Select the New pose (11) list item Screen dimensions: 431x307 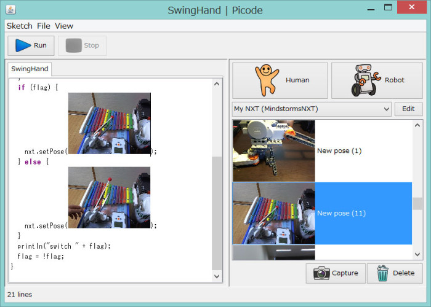(x=341, y=213)
